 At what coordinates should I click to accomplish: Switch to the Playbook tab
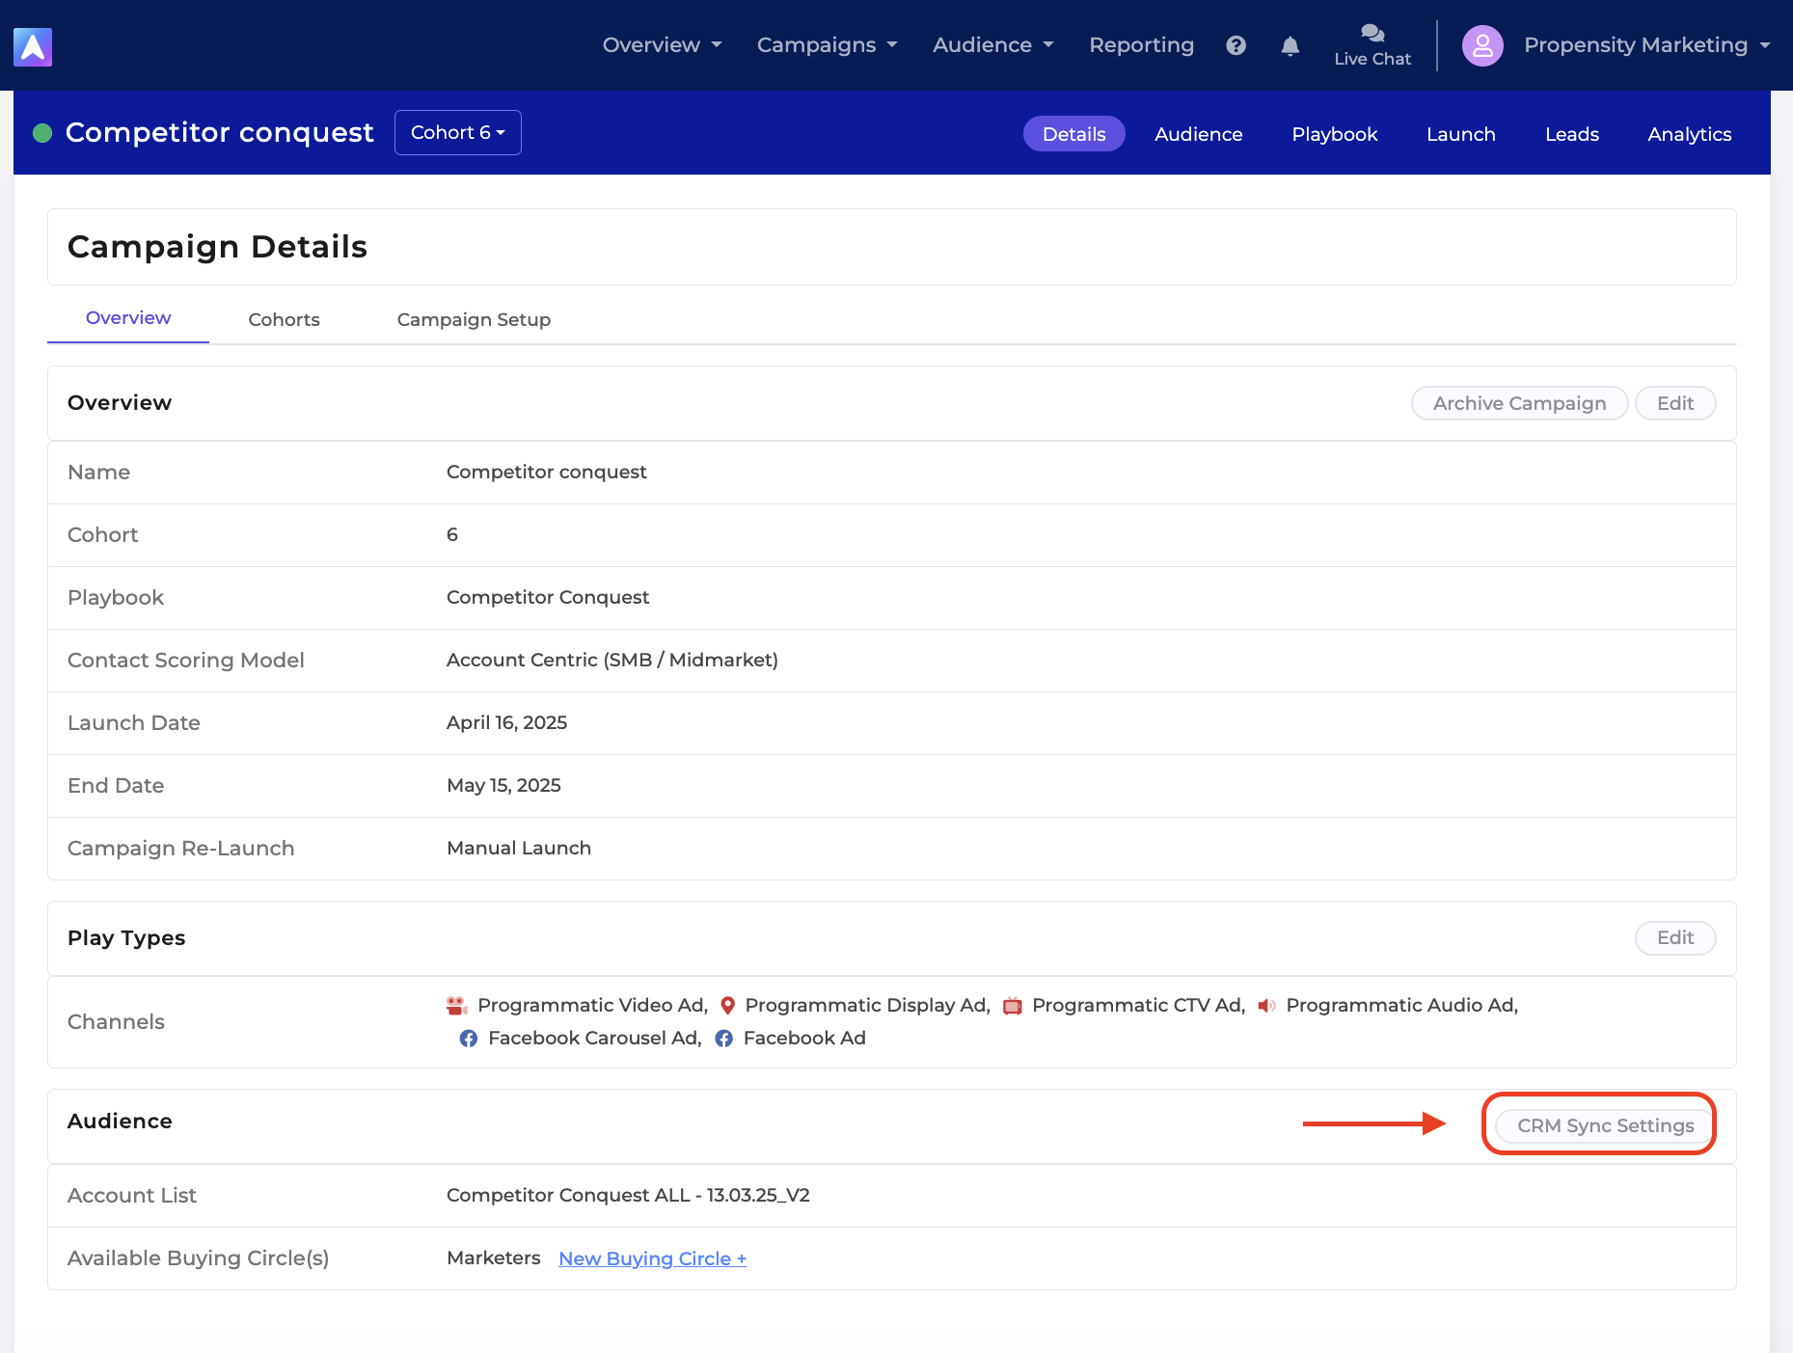click(x=1335, y=134)
